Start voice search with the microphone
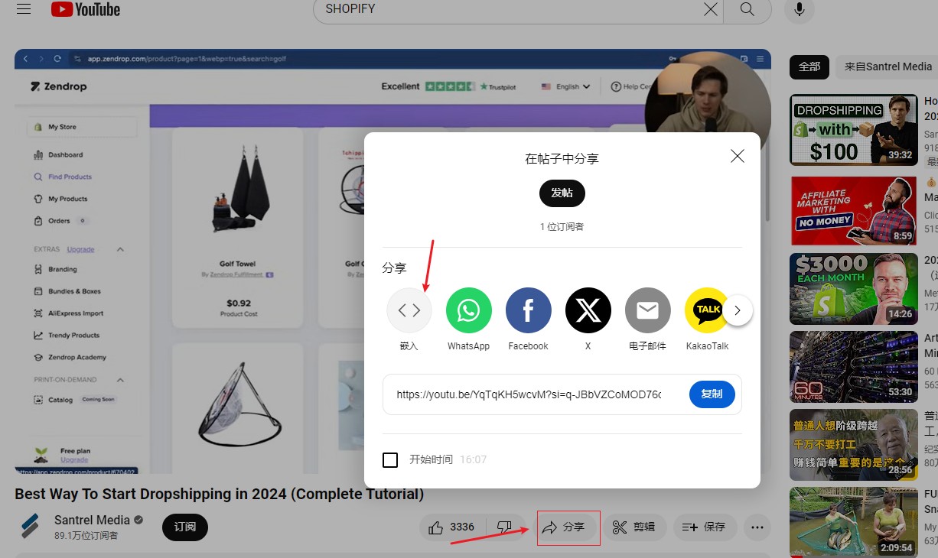Viewport: 938px width, 558px height. click(800, 9)
